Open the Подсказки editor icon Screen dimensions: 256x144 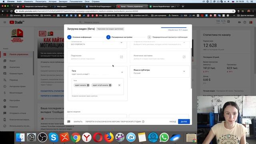pos(121,57)
